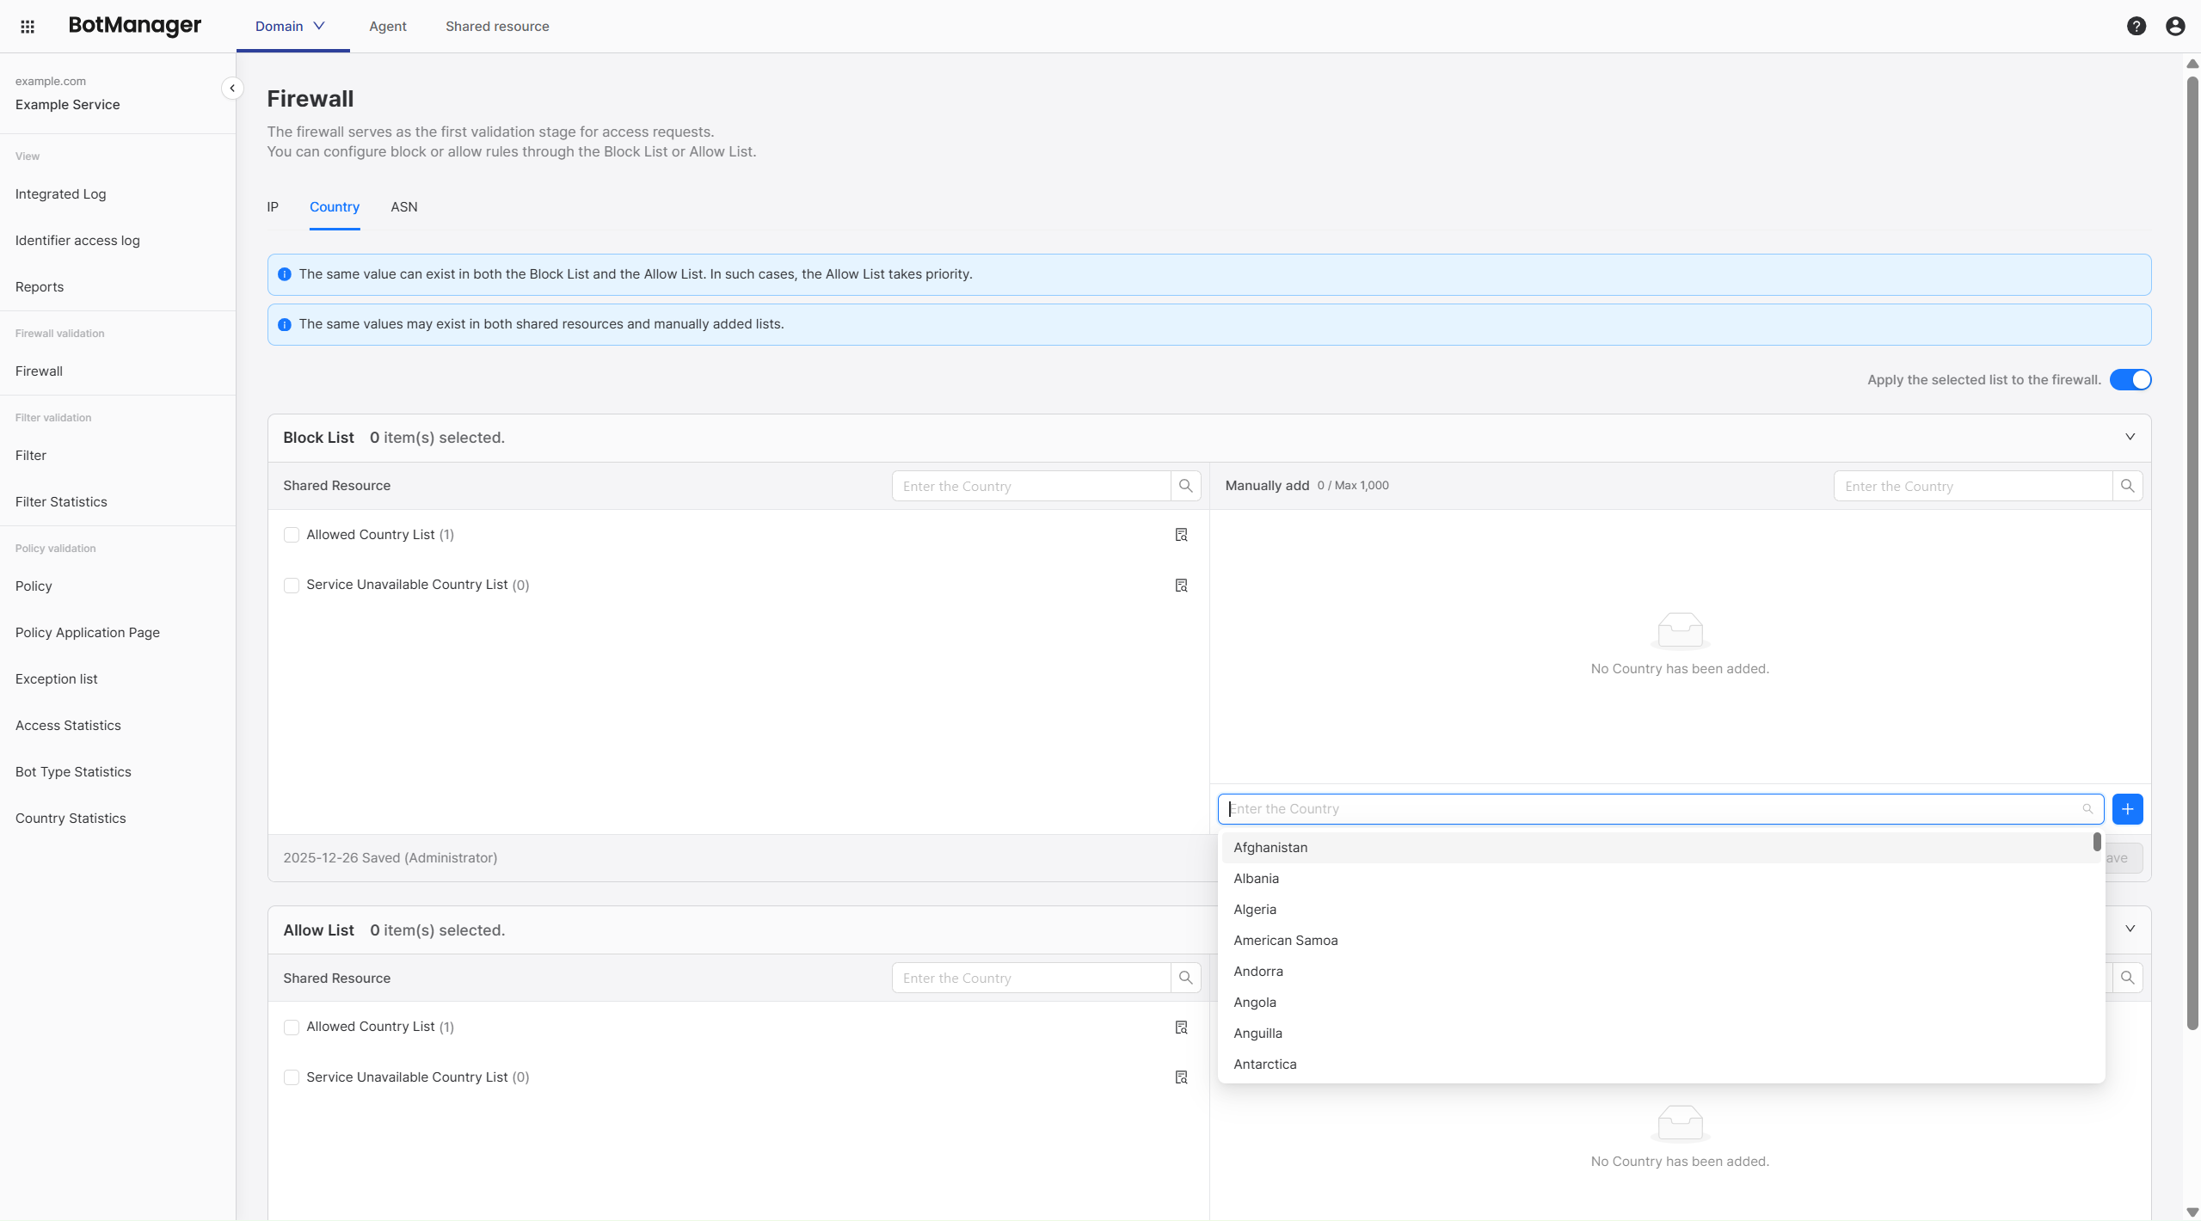Click the help question mark icon
Screen dimensions: 2201x1221
[2136, 27]
